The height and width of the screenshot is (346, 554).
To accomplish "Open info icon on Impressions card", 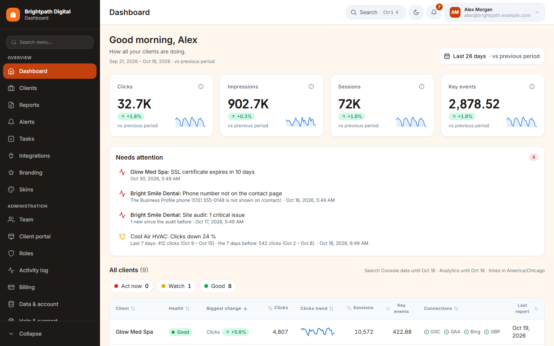I will coord(311,86).
